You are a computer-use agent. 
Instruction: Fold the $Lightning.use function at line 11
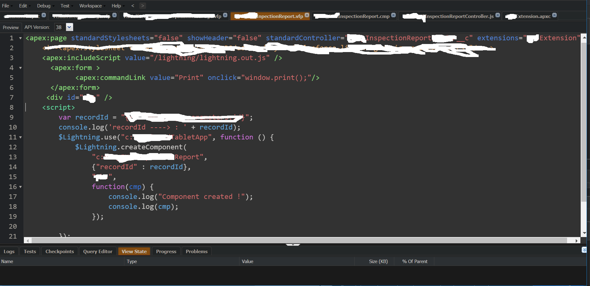[20, 137]
